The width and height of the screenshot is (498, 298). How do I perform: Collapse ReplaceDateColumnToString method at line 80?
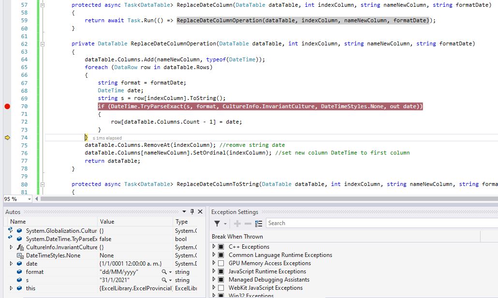(42, 184)
